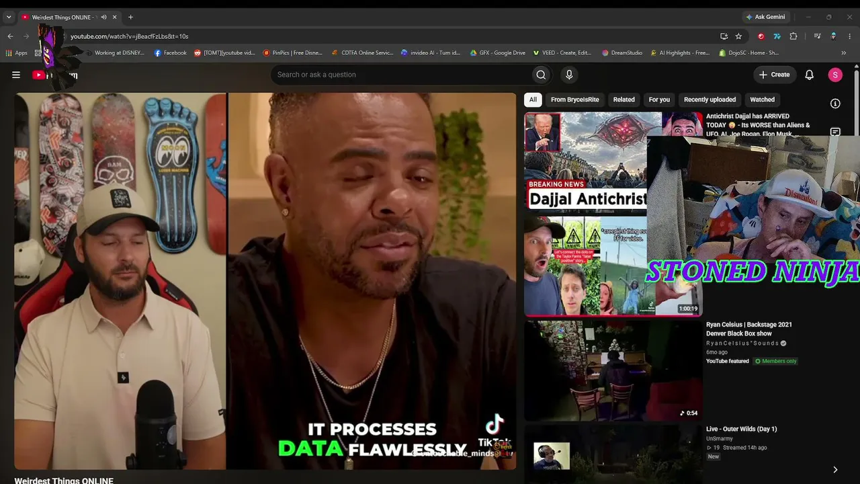The image size is (860, 484).
Task: Select the For you filter chip
Action: [659, 99]
